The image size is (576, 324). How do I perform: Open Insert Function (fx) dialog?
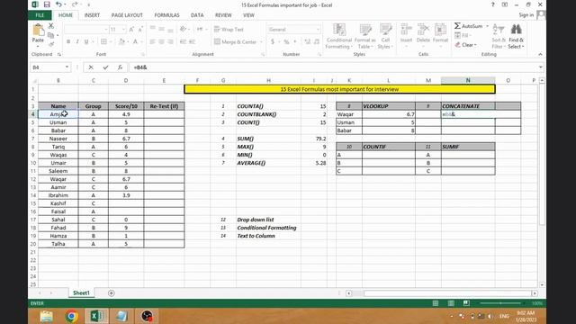pyautogui.click(x=120, y=67)
